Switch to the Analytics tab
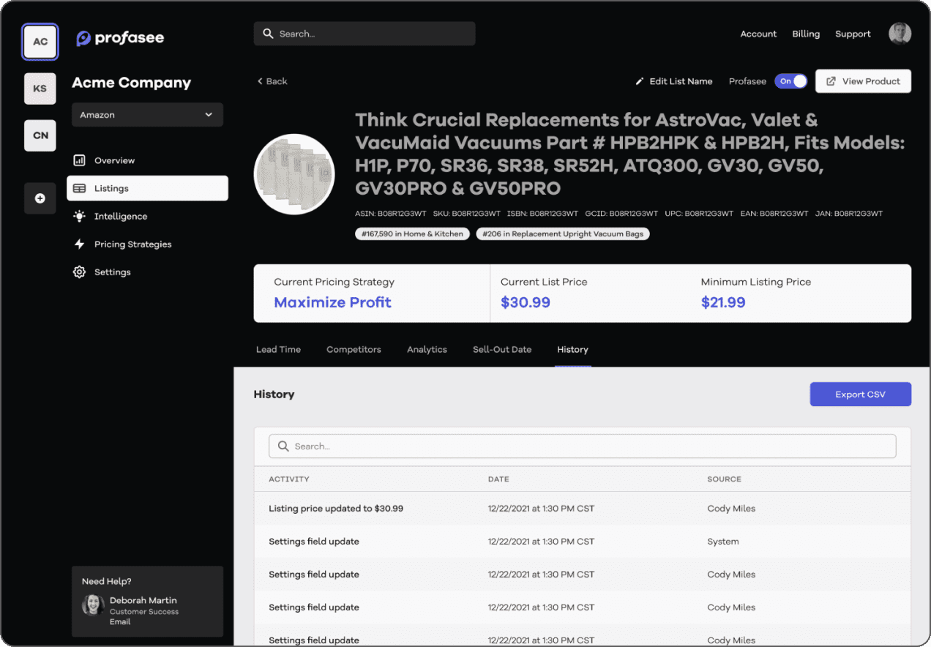Image resolution: width=931 pixels, height=647 pixels. pyautogui.click(x=427, y=349)
